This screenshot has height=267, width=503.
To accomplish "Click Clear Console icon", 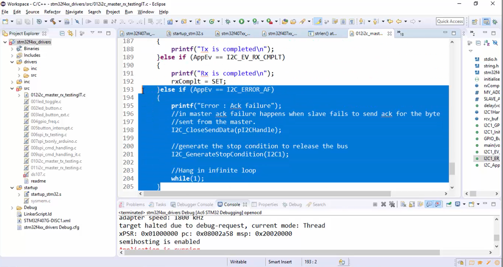I will pos(403,204).
